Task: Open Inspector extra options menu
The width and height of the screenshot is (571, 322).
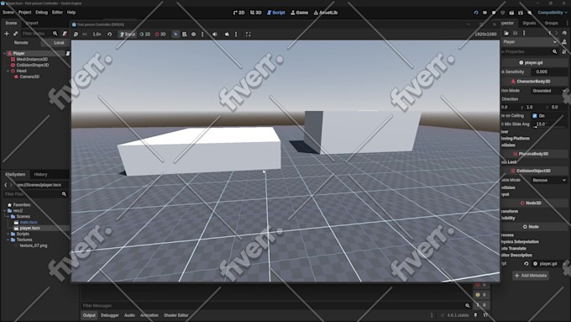Action: tap(524, 33)
